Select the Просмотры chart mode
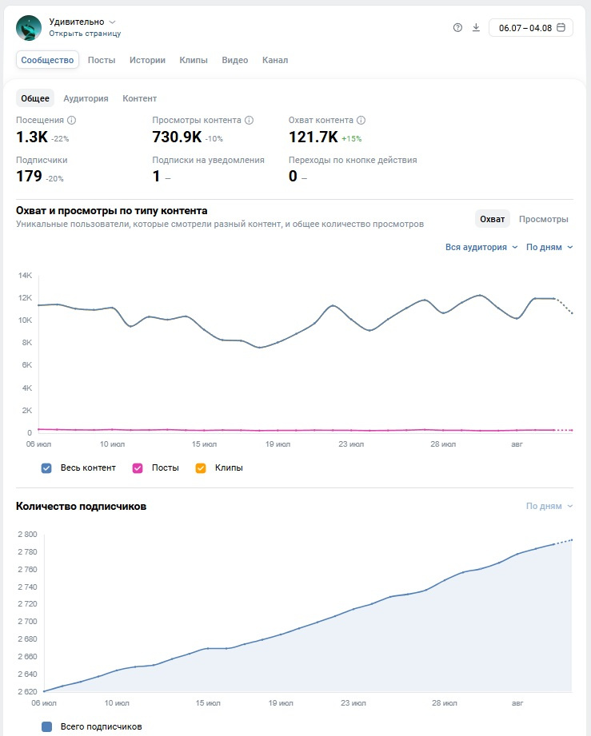The width and height of the screenshot is (591, 736). 544,219
